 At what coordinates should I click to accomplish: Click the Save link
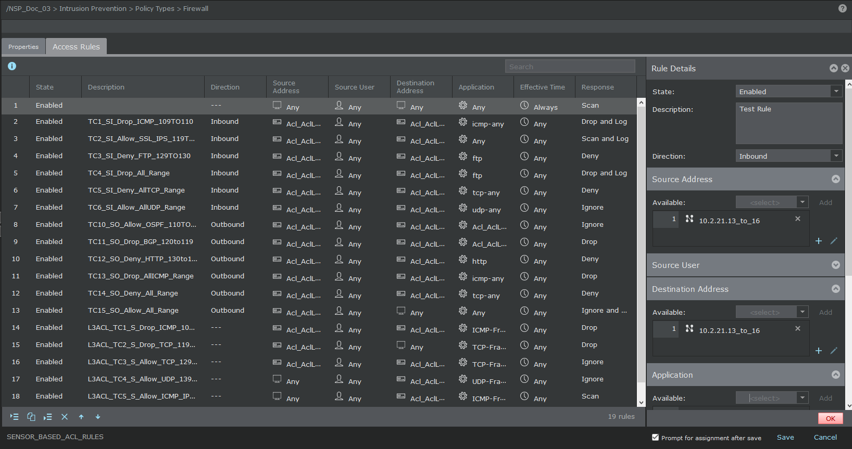tap(785, 438)
